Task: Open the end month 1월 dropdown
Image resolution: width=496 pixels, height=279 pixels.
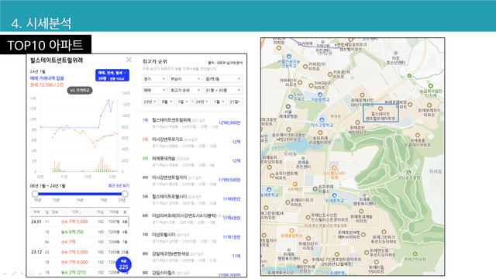Action: [x=219, y=102]
